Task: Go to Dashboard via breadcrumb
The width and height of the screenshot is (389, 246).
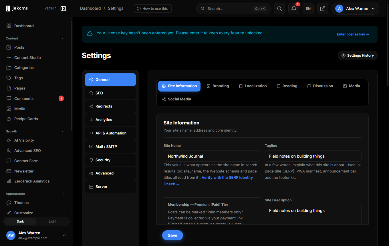Action: [x=90, y=9]
